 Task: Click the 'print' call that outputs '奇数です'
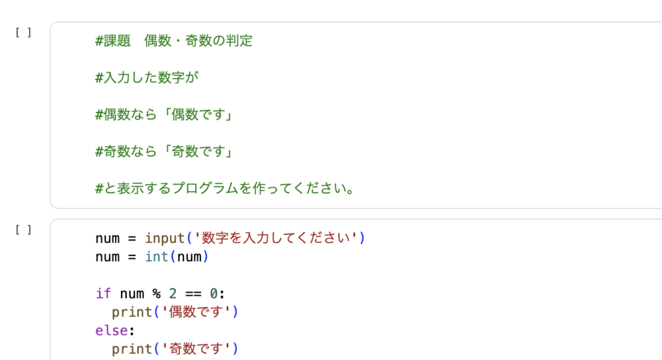132,350
